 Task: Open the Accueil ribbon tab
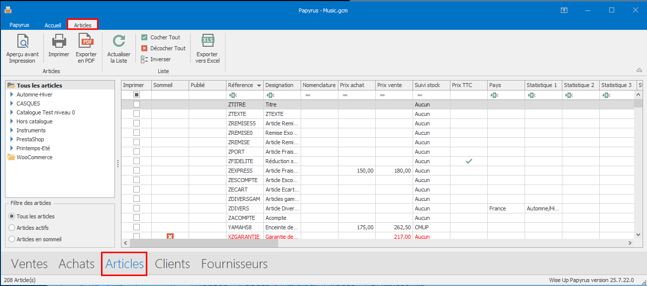point(53,25)
